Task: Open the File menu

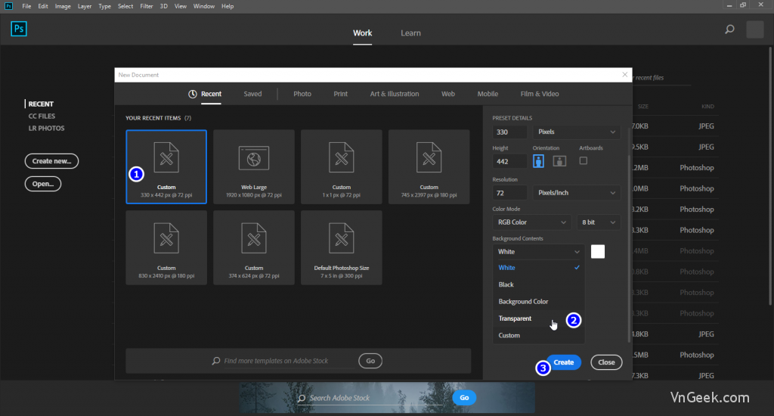Action: point(26,6)
